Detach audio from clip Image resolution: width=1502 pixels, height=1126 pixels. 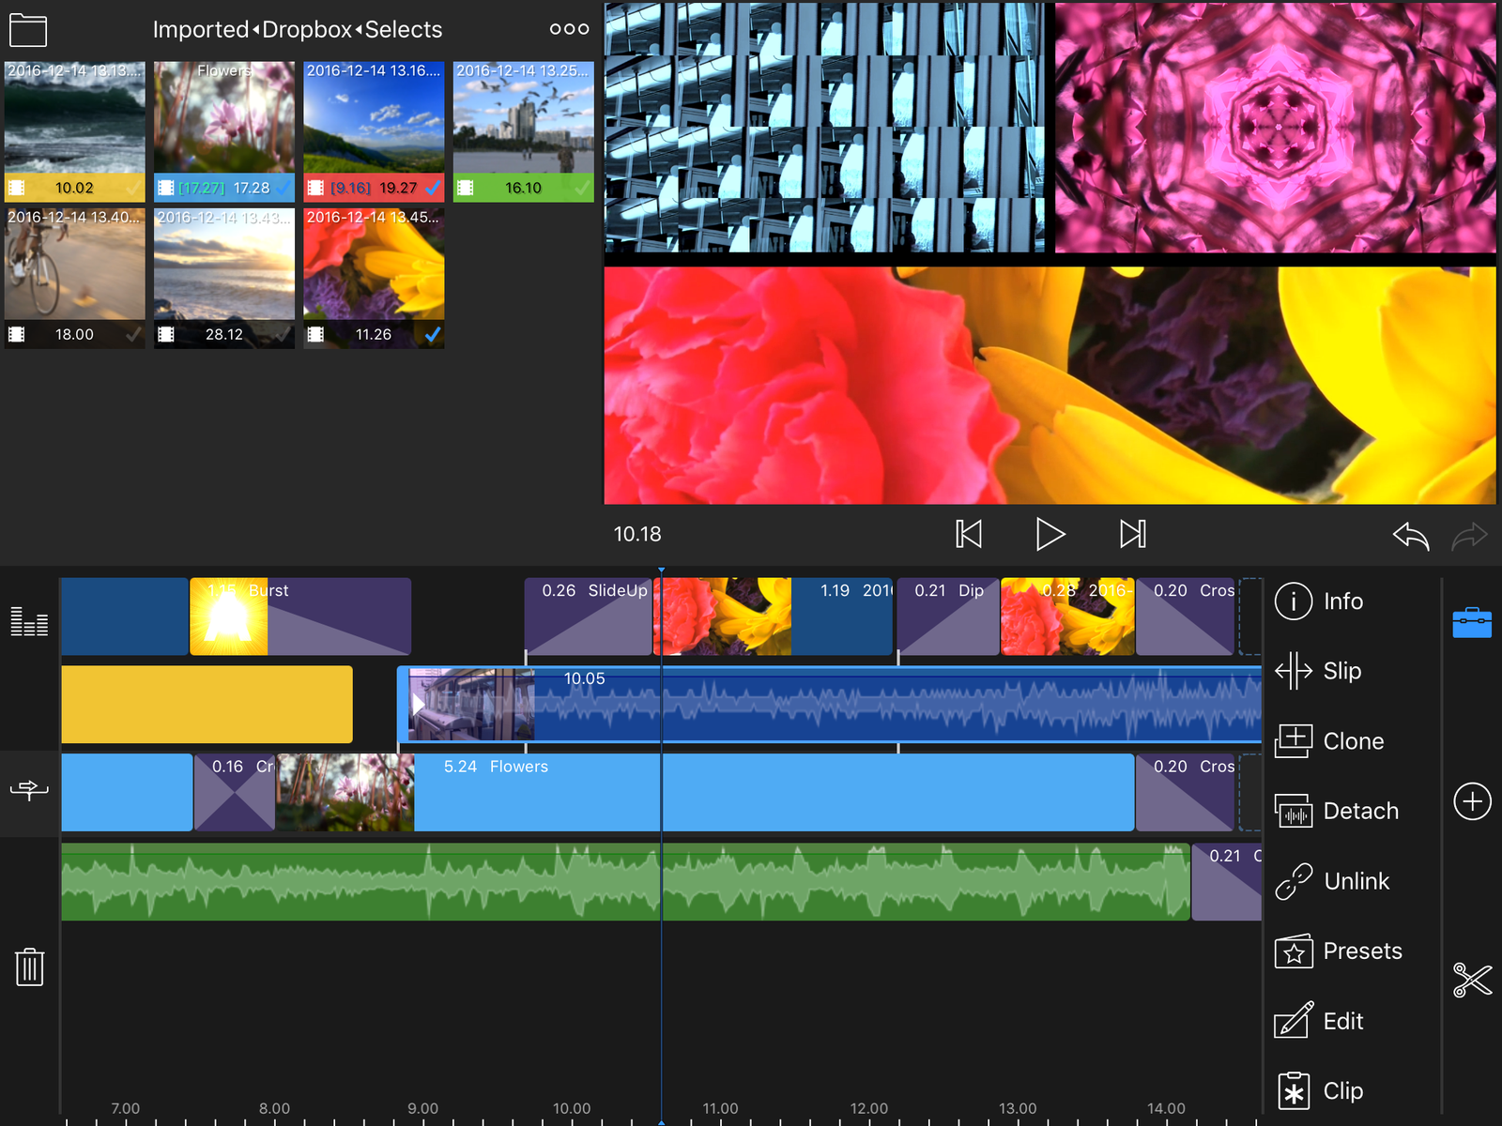[1337, 811]
